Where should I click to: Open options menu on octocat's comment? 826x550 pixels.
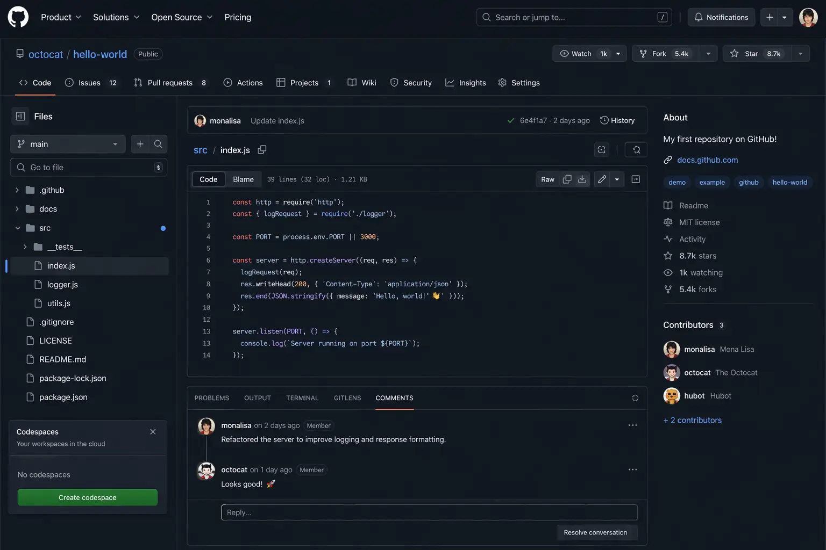[x=632, y=469]
